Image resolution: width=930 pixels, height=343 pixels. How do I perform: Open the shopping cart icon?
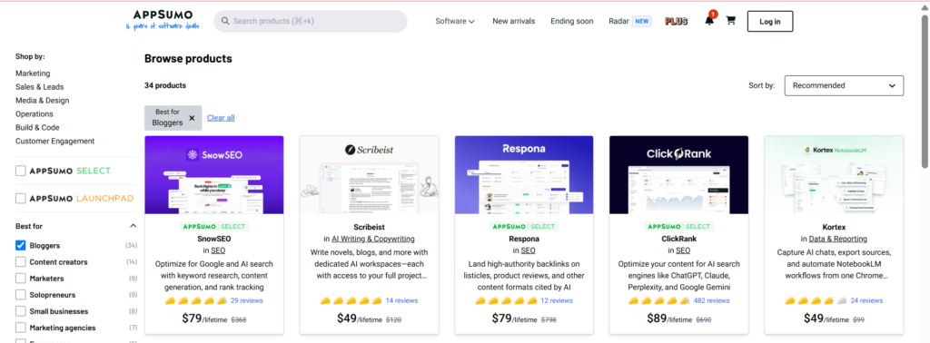point(731,21)
